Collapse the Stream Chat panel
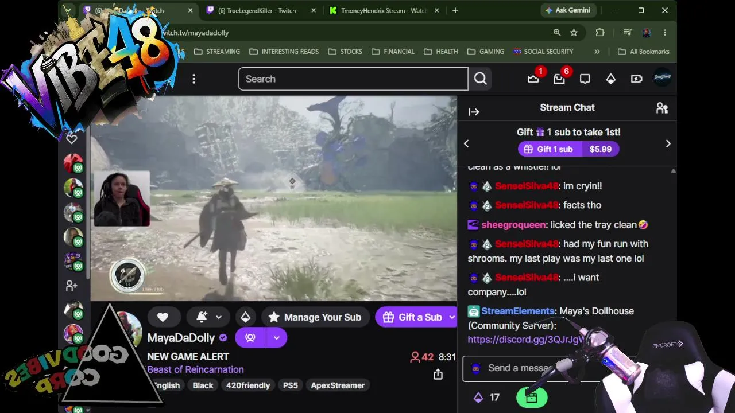This screenshot has height=413, width=735. point(474,112)
